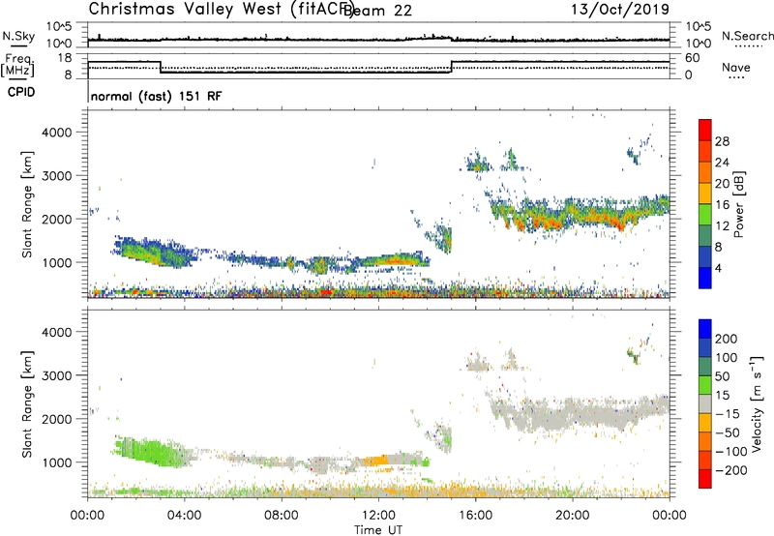Screen dimensions: 774x536
Task: Click the 'Beam 22' label
Action: (377, 11)
